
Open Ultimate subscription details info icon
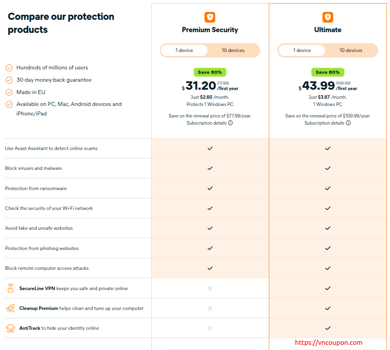pyautogui.click(x=348, y=123)
